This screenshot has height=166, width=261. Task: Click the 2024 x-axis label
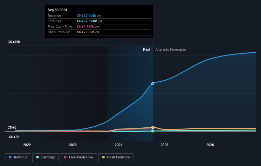[119, 145]
